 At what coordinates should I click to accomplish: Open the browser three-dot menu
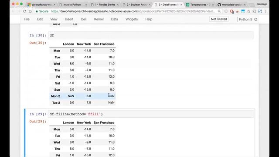pyautogui.click(x=265, y=11)
